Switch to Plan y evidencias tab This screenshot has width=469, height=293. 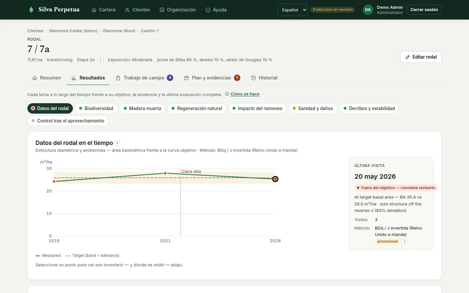pyautogui.click(x=212, y=78)
